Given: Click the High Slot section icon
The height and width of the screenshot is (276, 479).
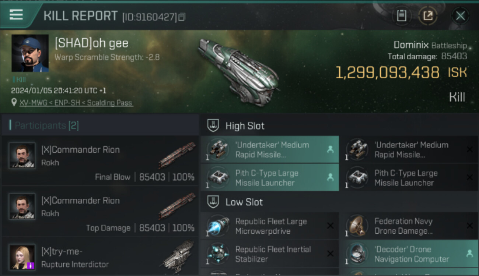Looking at the screenshot, I should click(213, 126).
